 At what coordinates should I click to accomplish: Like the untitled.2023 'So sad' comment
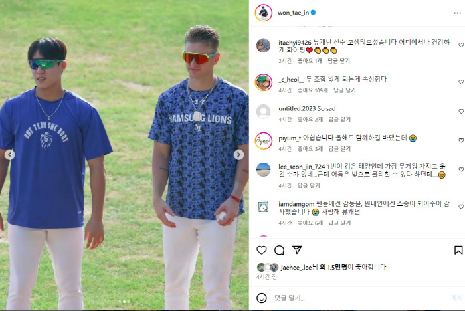461,111
